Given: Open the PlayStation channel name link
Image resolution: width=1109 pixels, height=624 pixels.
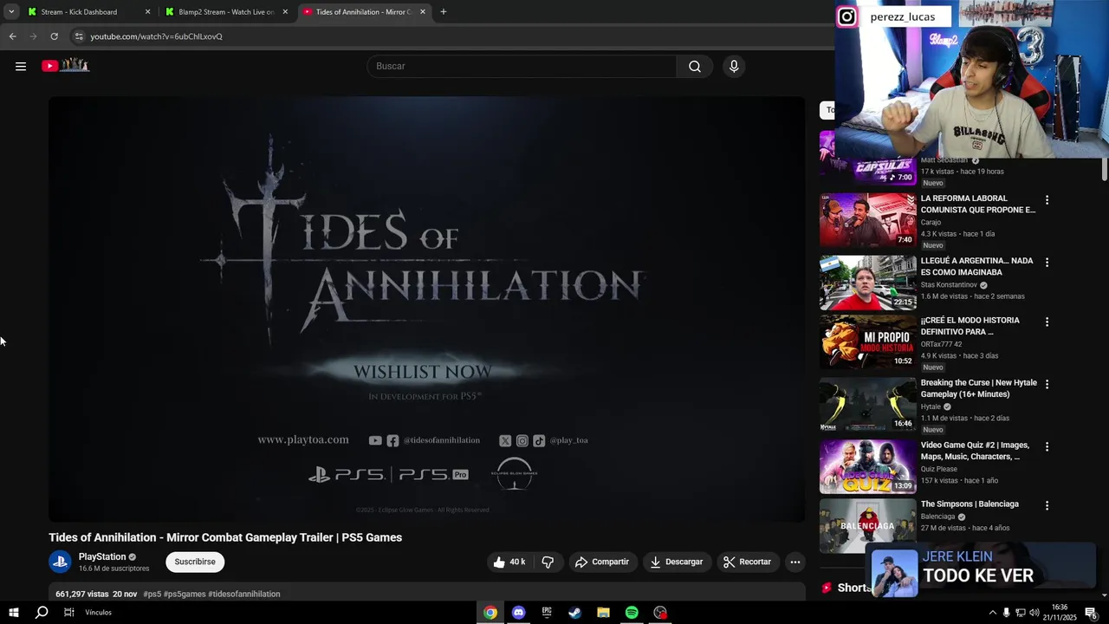Looking at the screenshot, I should 102,556.
